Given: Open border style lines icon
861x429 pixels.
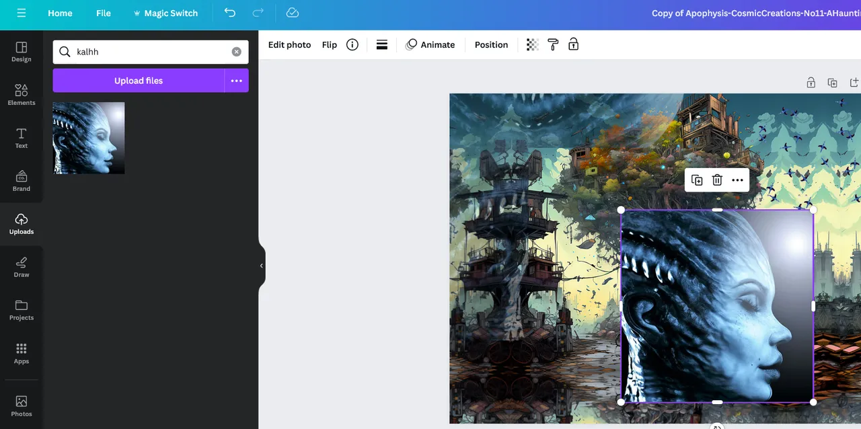Looking at the screenshot, I should coord(382,44).
